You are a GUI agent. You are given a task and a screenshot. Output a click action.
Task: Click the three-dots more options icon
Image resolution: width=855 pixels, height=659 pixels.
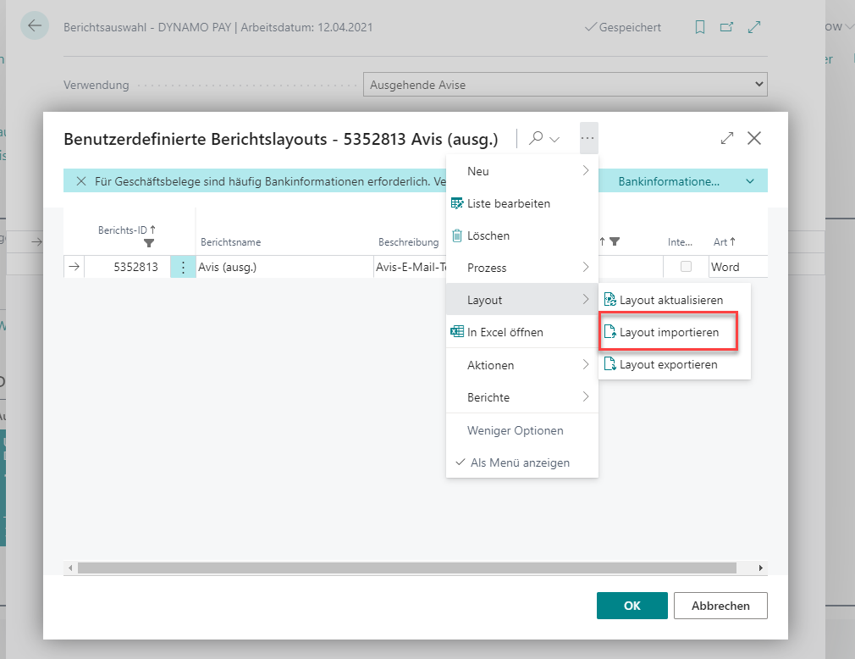[588, 138]
